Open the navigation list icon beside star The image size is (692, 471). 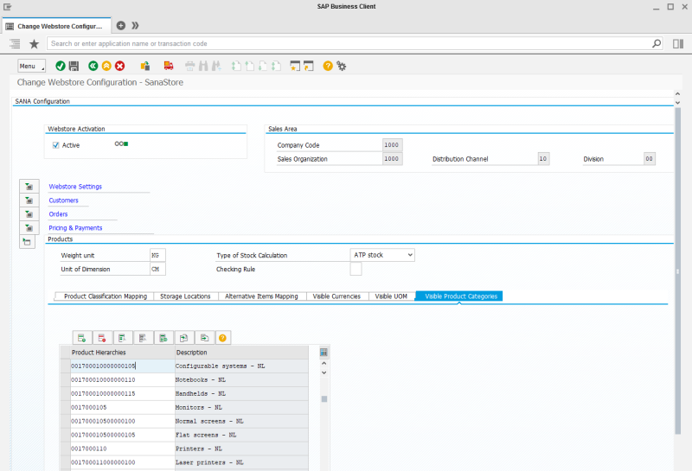15,44
